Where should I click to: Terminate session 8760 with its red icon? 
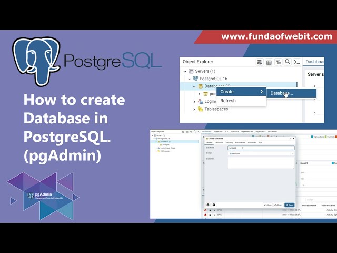click(x=205, y=210)
